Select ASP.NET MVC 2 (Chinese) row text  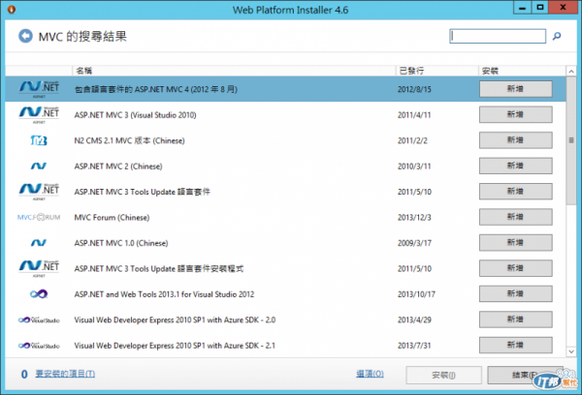pos(118,167)
